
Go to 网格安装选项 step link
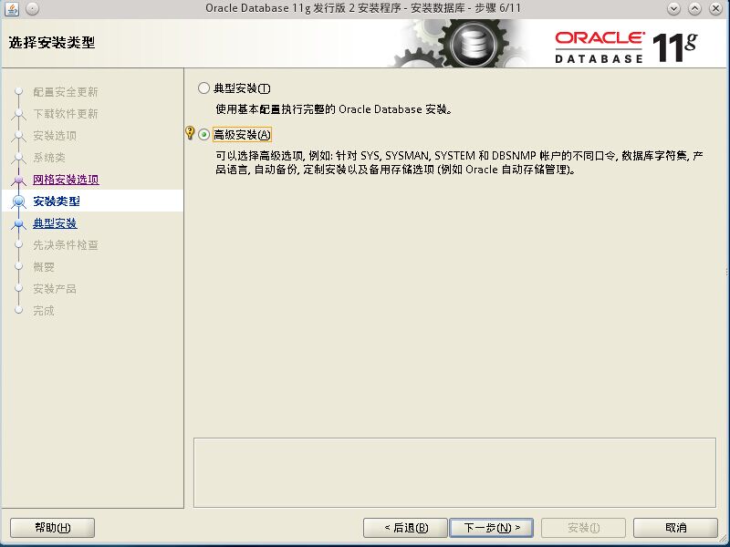[66, 180]
